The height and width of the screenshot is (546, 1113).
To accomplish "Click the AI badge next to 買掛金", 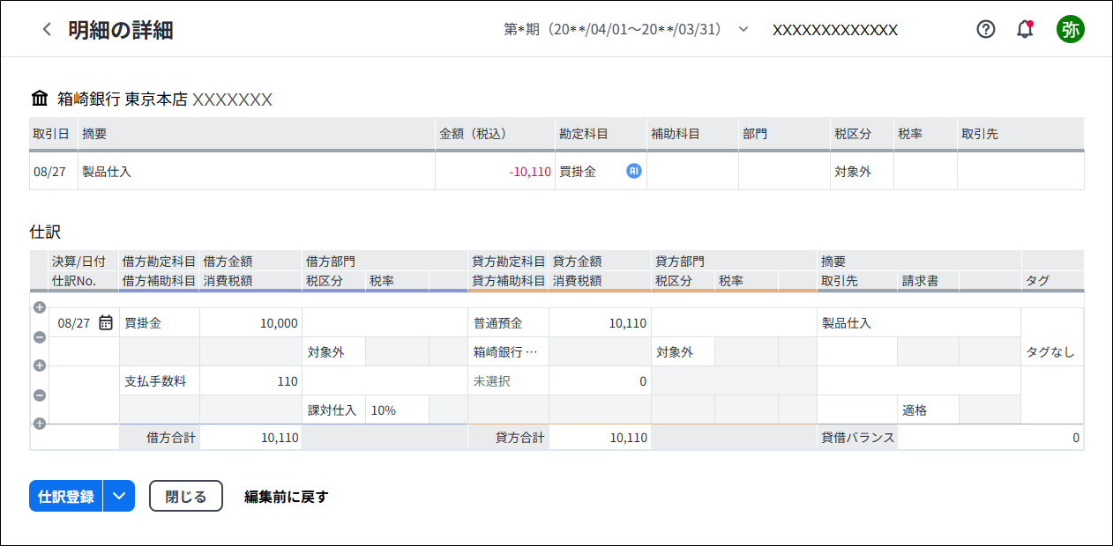I will (633, 171).
